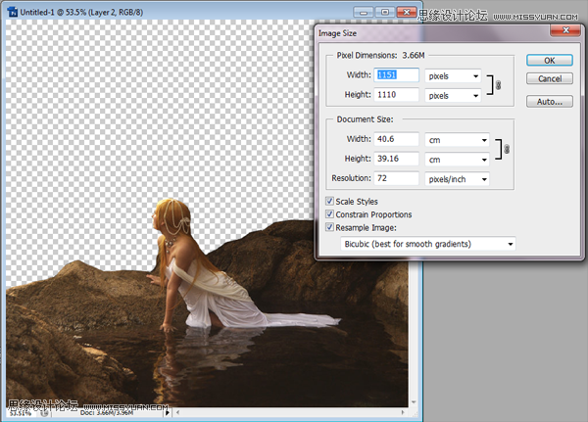Click OK in the Image Size dialog
Screen dimensions: 588x422
[x=550, y=61]
